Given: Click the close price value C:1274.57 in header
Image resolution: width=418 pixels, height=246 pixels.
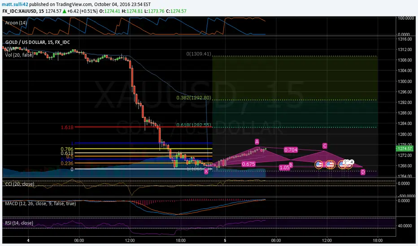Looking at the screenshot, I should tap(176, 11).
